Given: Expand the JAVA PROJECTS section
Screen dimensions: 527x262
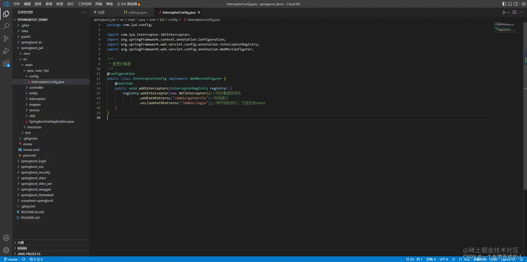Looking at the screenshot, I should [x=51, y=254].
